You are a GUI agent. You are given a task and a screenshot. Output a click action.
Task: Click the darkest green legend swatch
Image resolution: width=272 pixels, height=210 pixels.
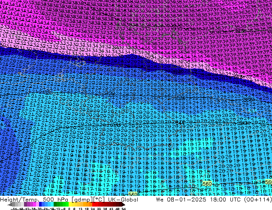[x=55, y=204]
